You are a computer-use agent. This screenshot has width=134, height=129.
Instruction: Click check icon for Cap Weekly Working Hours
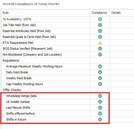click(x=100, y=84)
